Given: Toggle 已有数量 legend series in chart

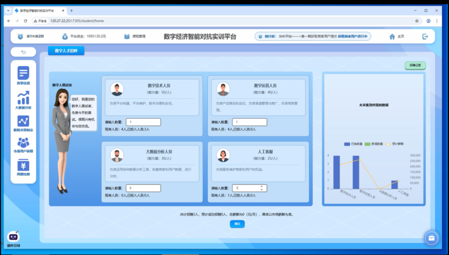Looking at the screenshot, I should (x=347, y=144).
